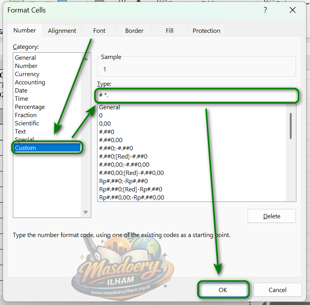
Task: Select the Custom category
Action: click(x=25, y=148)
